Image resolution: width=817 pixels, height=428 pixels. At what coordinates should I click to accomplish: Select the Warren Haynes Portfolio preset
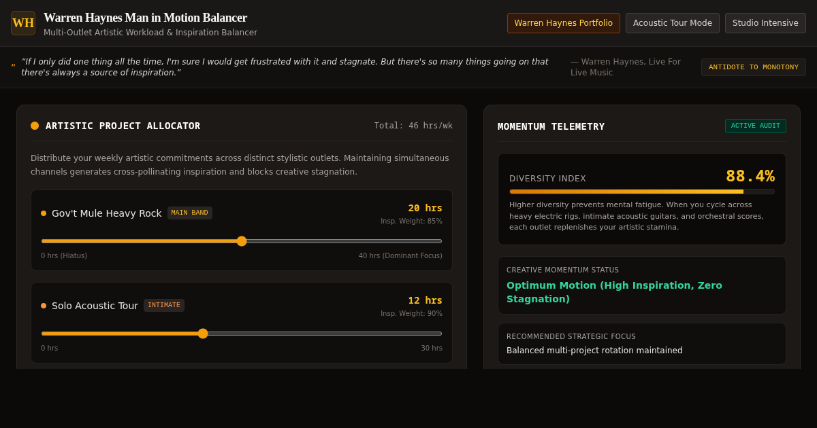click(x=564, y=23)
